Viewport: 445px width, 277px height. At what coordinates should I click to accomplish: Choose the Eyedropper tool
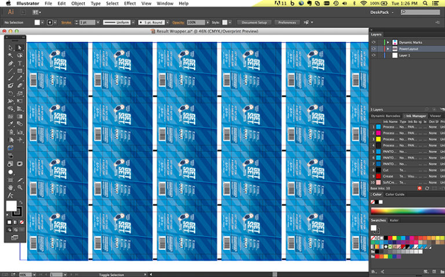pyautogui.click(x=10, y=124)
